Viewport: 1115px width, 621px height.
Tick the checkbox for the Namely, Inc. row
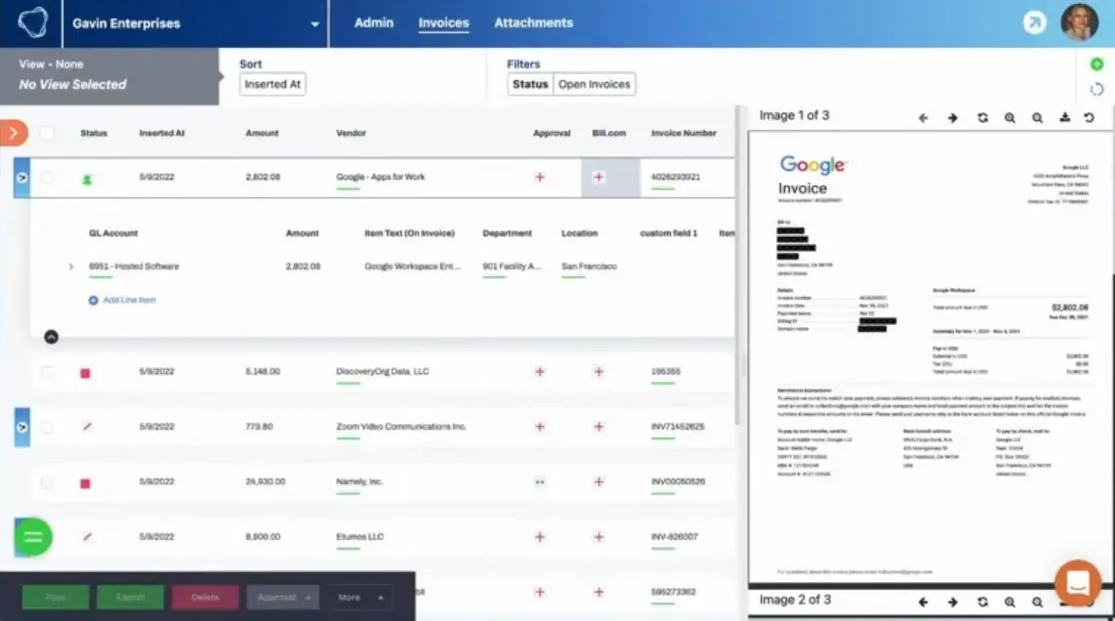[46, 481]
